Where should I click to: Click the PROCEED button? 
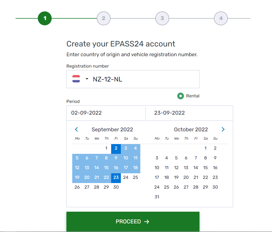click(x=133, y=221)
